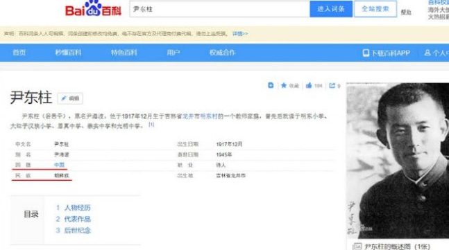Click the 进入词条 button

point(331,9)
